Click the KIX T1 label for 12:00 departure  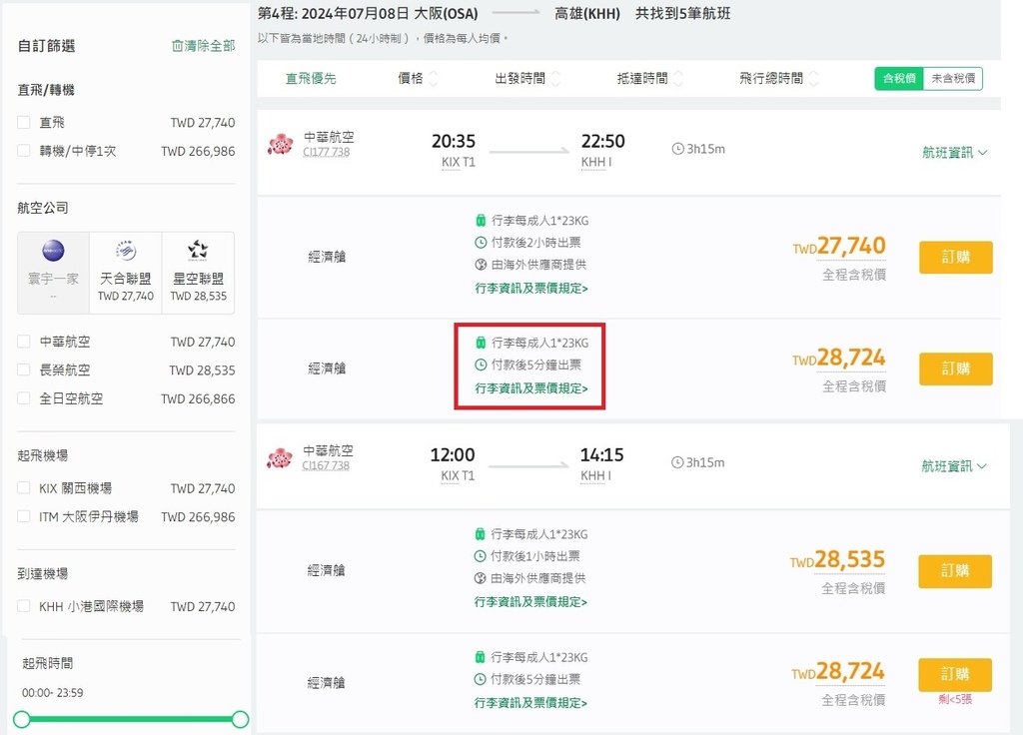click(x=458, y=476)
